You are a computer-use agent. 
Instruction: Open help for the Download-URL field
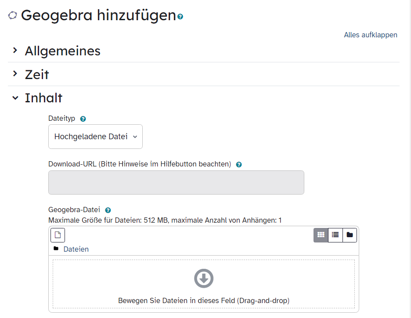[239, 165]
